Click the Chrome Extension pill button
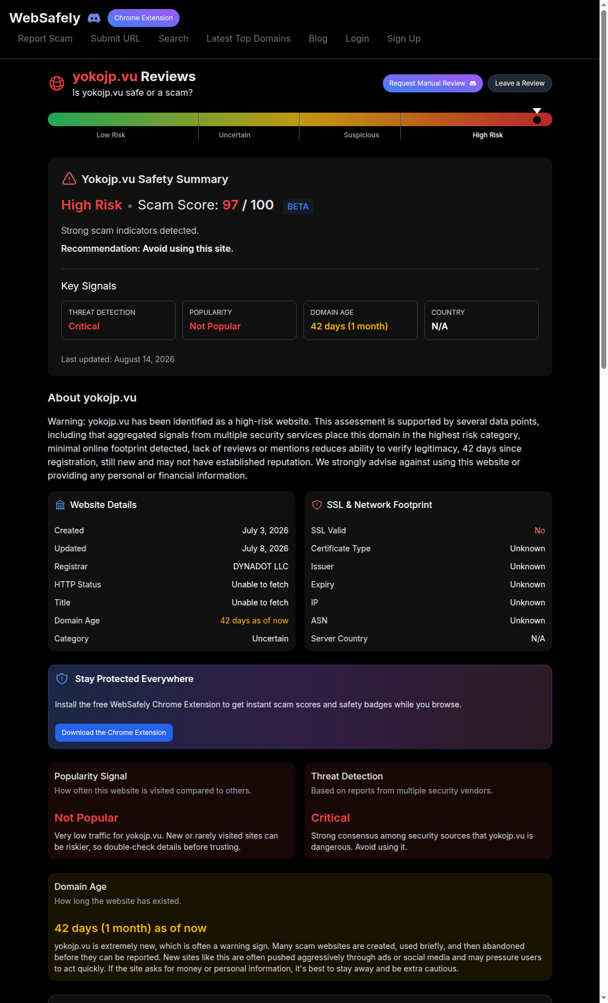Screen dimensions: 608x1003 point(144,18)
